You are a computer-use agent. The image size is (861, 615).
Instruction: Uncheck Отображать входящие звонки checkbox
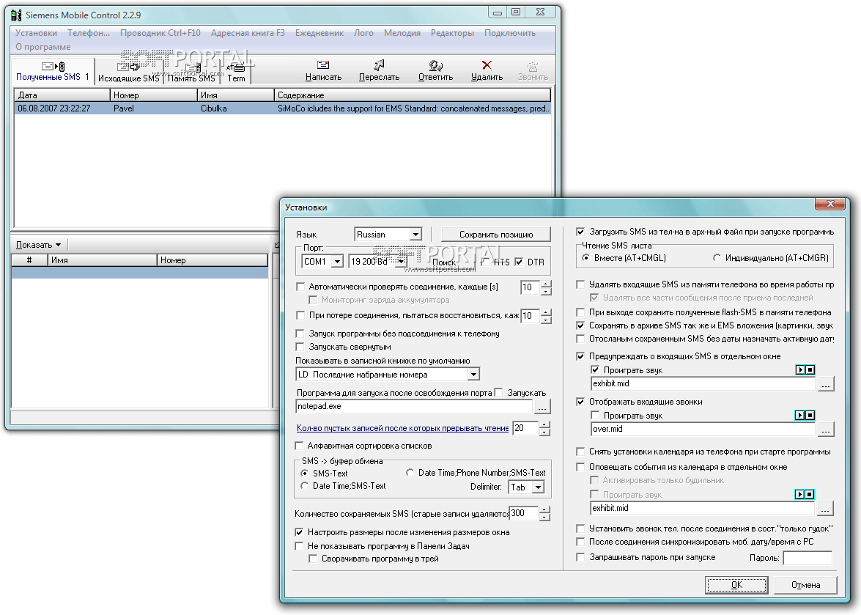(580, 402)
